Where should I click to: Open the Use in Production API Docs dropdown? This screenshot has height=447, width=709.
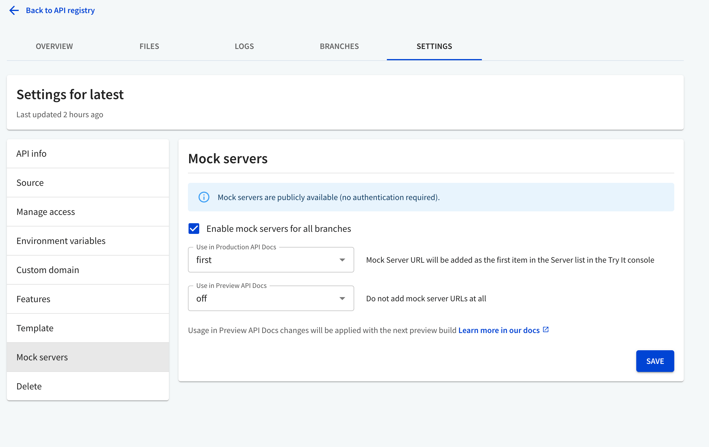tap(271, 260)
